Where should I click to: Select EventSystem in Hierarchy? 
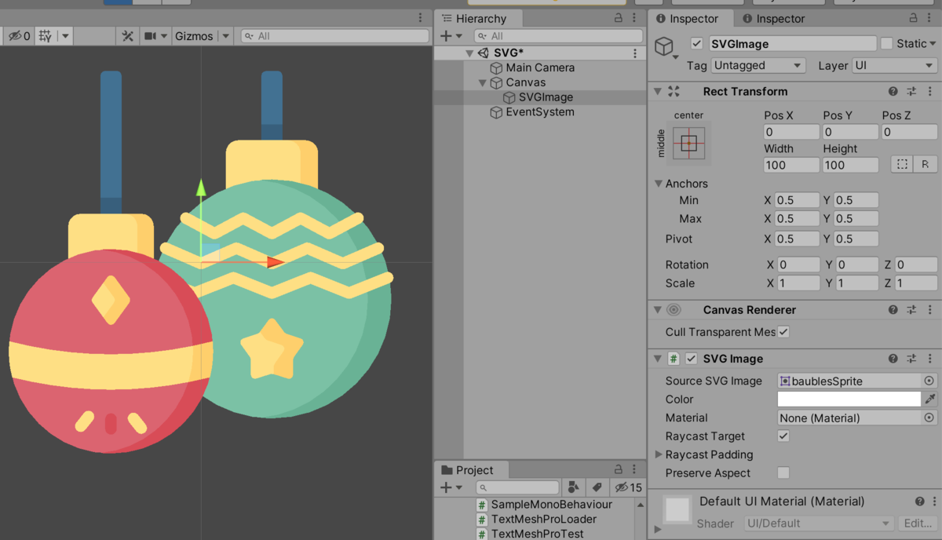(540, 112)
